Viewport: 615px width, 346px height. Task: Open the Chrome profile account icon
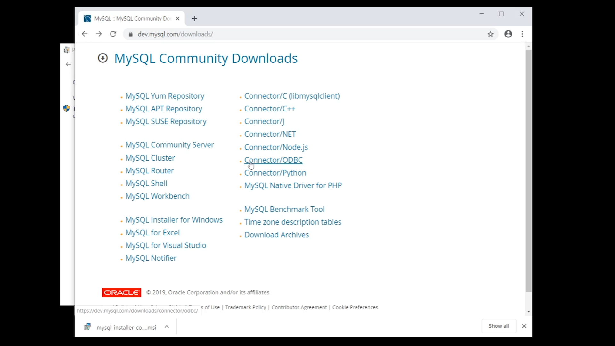click(x=508, y=34)
